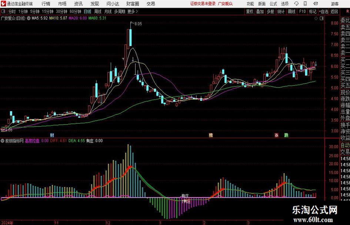The width and height of the screenshot is (350, 225).
Task: Open the 市场 menu
Action: [x=62, y=4]
